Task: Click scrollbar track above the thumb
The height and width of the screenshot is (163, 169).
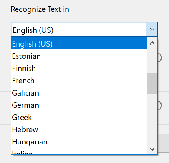Action: (152, 60)
